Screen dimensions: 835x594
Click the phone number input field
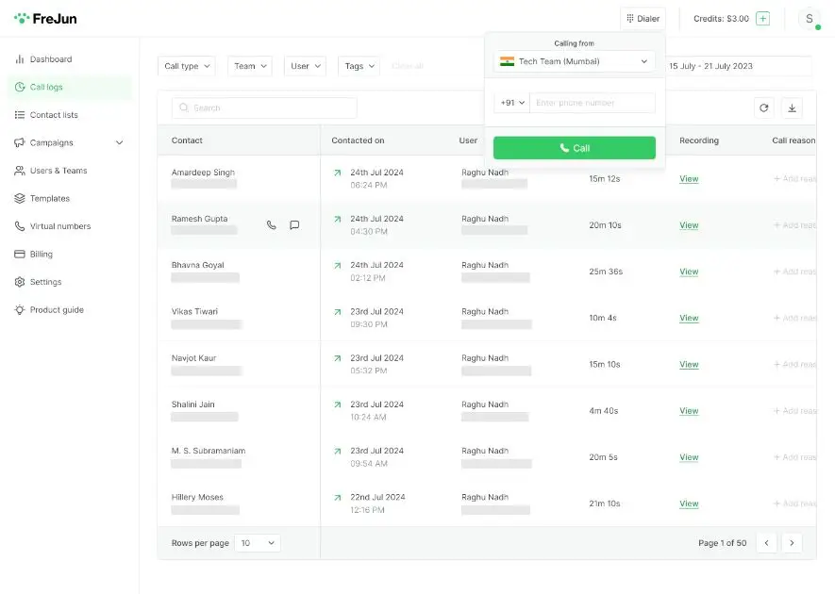tap(592, 103)
